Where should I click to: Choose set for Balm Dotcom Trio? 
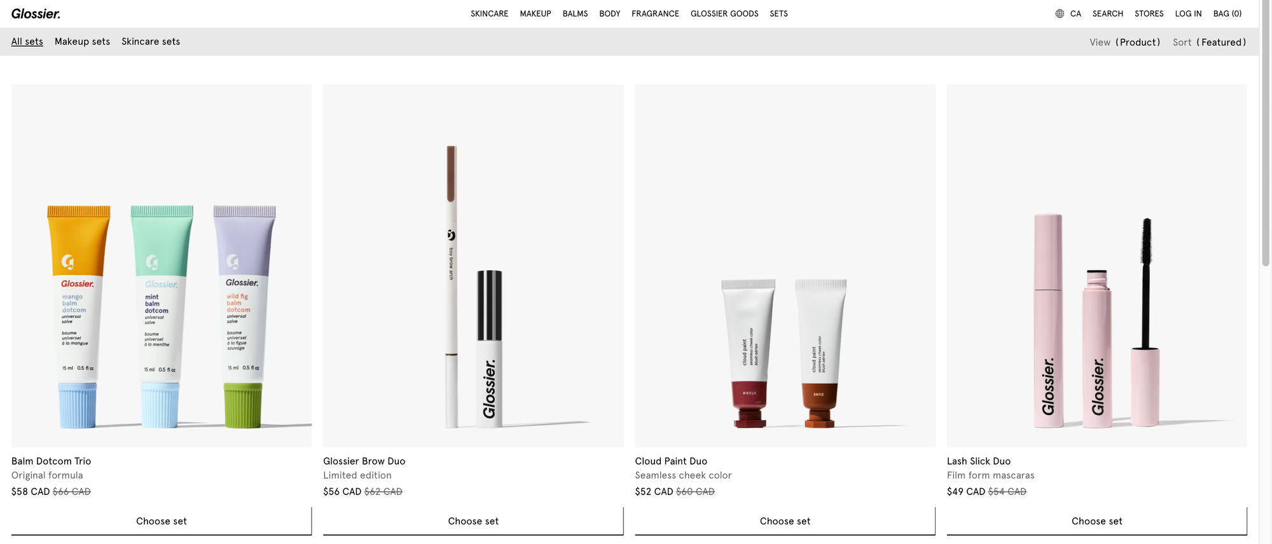[x=162, y=521]
